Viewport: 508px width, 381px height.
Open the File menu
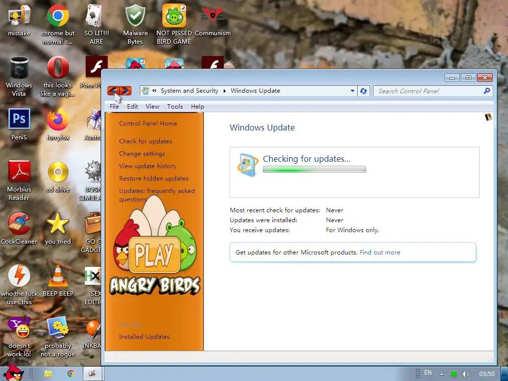point(114,107)
